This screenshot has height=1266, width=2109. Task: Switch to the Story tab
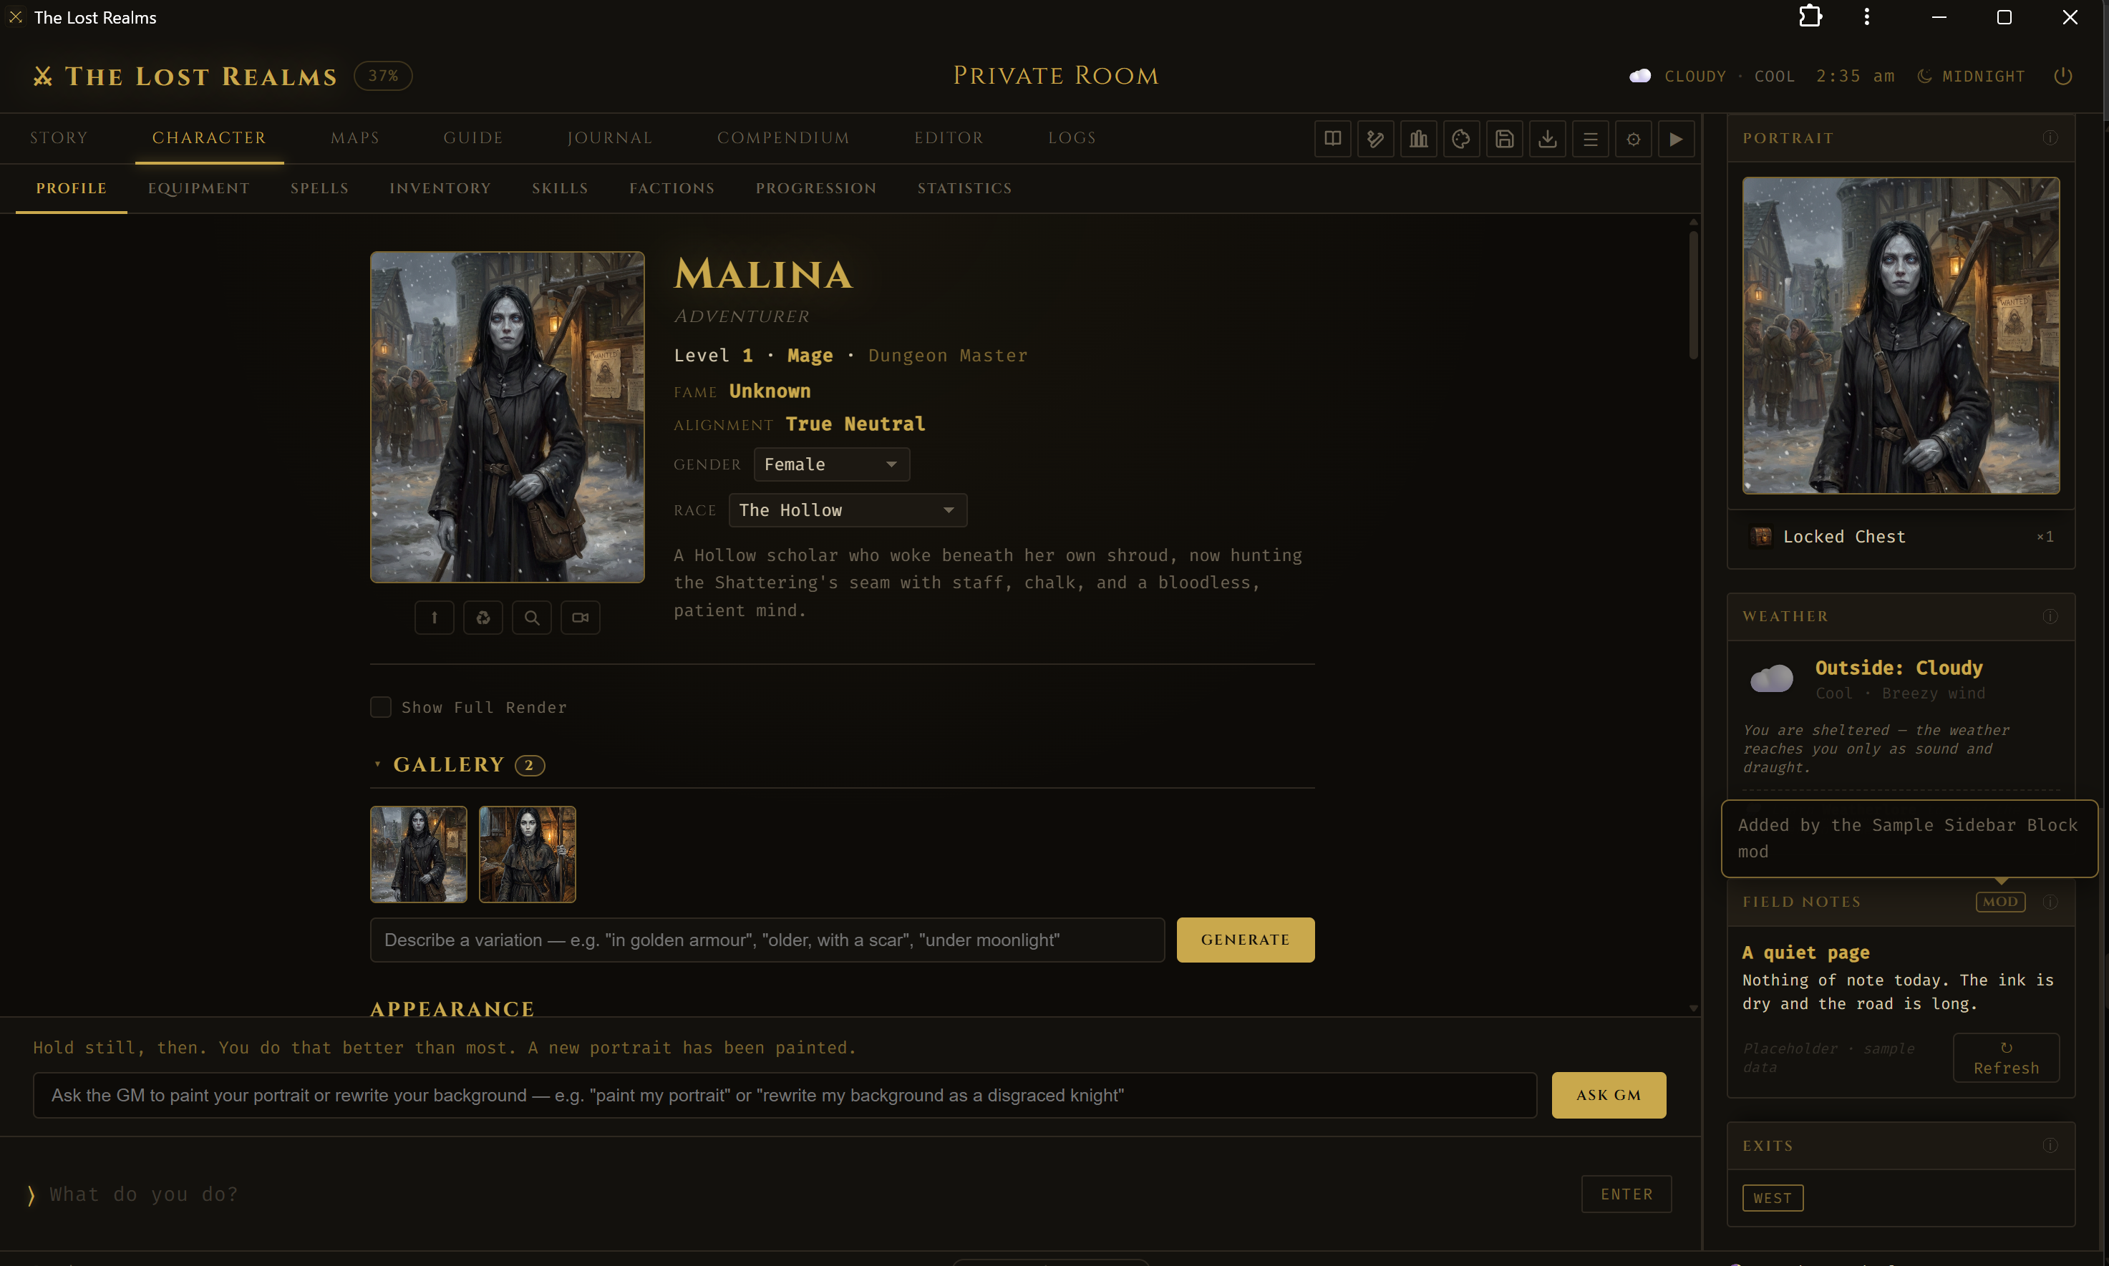tap(59, 138)
